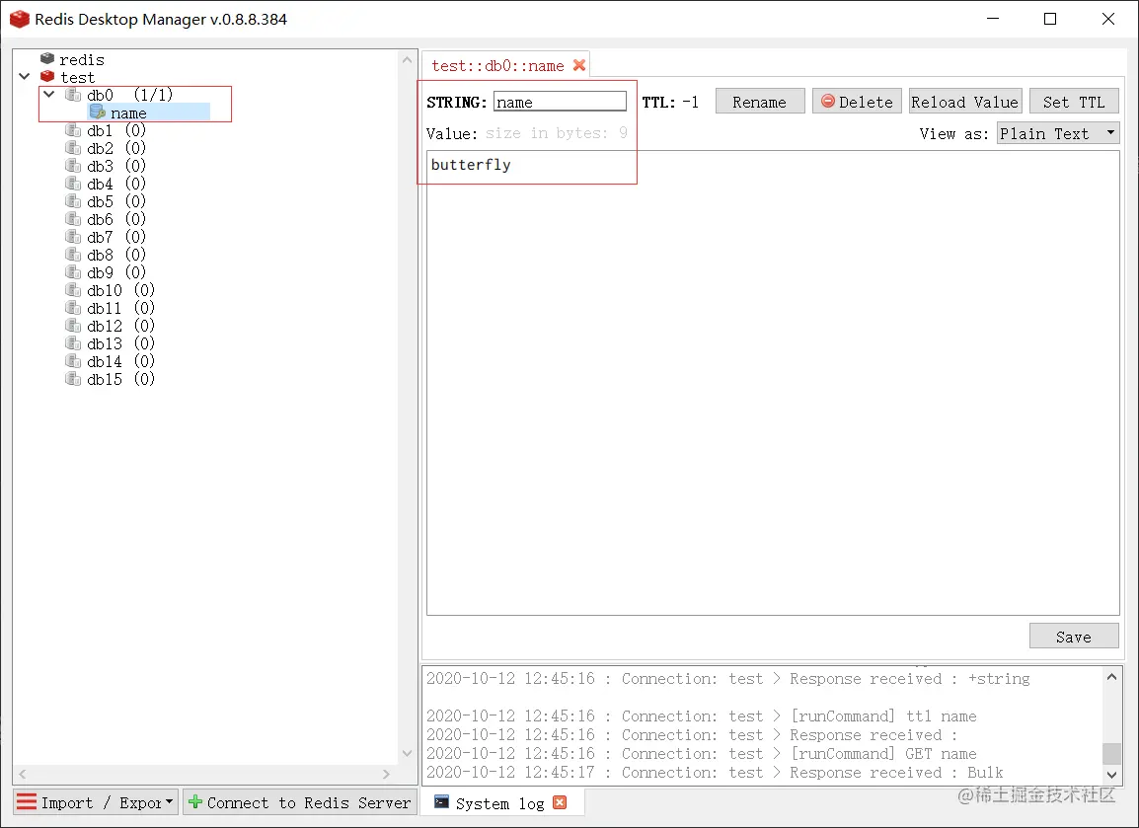Viewport: 1139px width, 828px height.
Task: Click the db10 database icon
Action: 73,290
